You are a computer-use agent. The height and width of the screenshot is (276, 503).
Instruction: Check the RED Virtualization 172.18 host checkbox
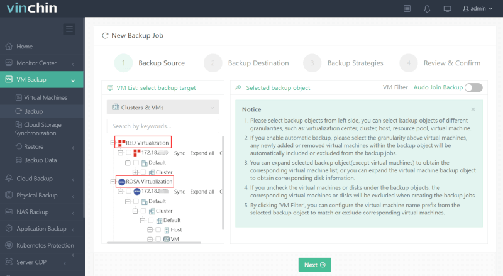coord(128,152)
